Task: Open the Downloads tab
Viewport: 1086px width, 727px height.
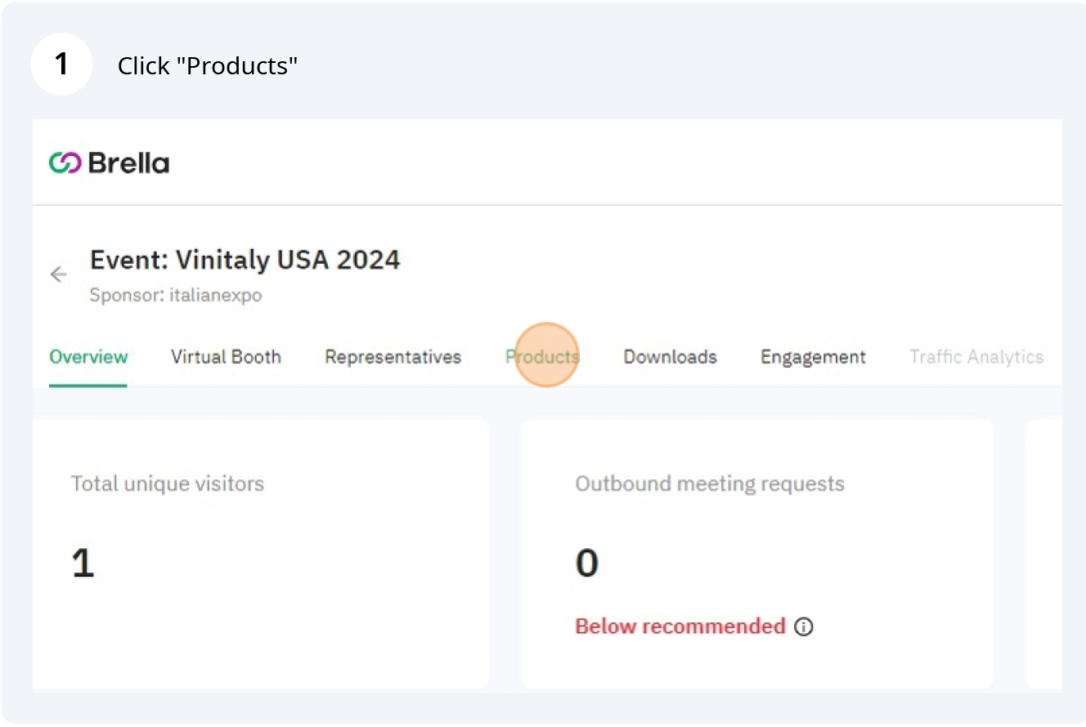Action: click(x=670, y=357)
